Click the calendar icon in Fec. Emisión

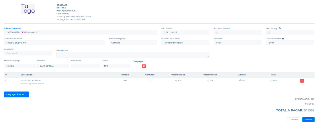pyautogui.click(x=164, y=32)
